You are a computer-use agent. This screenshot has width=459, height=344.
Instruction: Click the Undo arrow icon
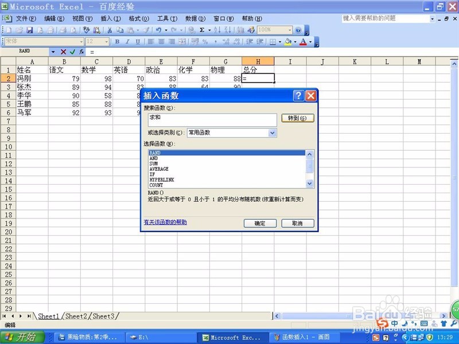(159, 30)
